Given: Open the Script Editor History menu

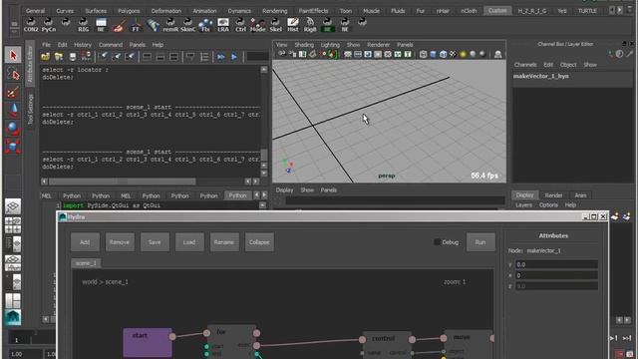Looking at the screenshot, I should pyautogui.click(x=83, y=45).
